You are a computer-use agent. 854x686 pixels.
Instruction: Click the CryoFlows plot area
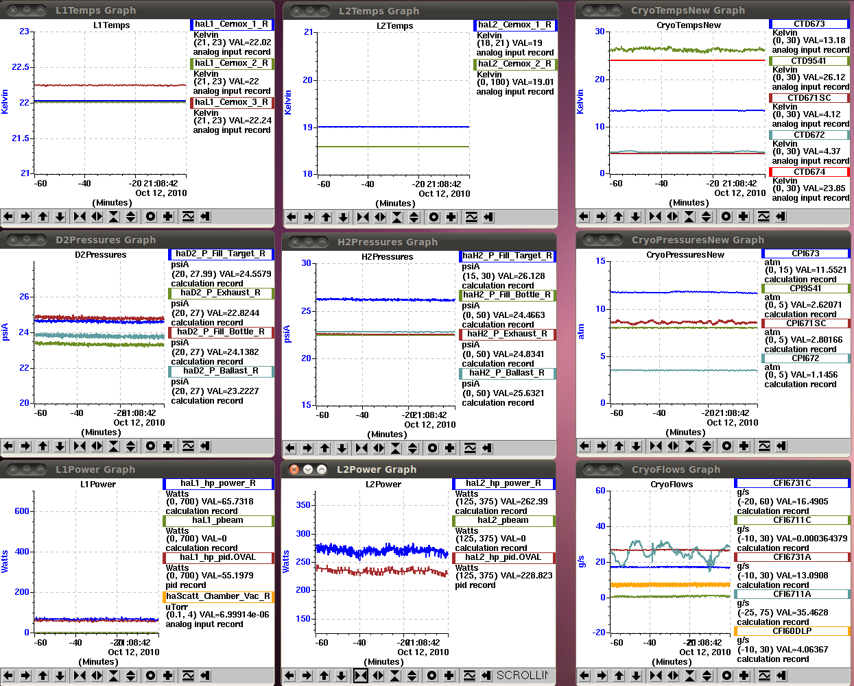(670, 562)
